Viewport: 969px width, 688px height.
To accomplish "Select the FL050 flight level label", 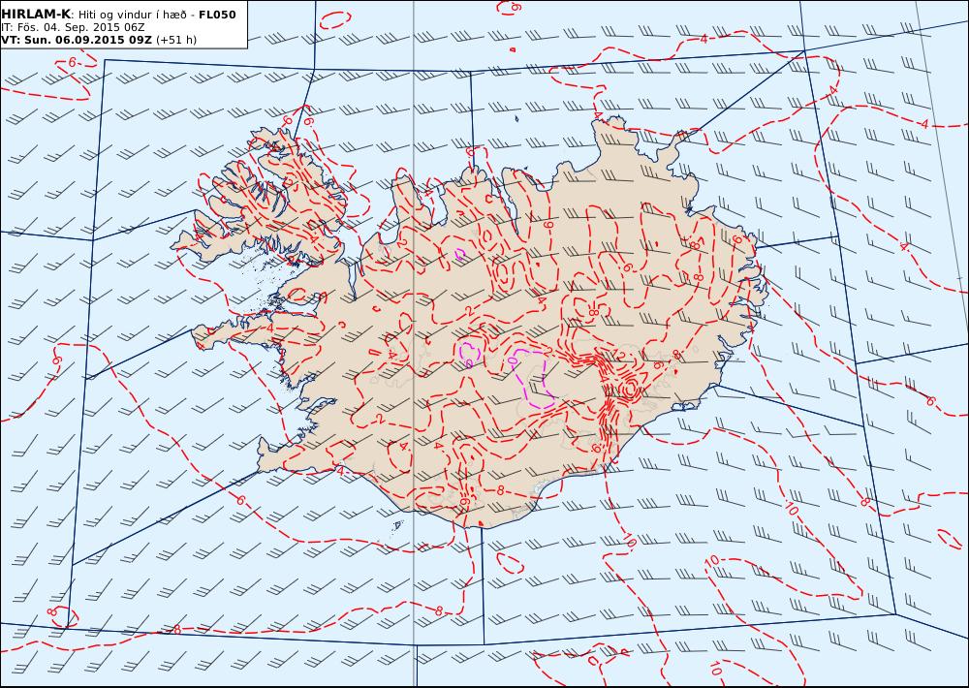I will (x=217, y=15).
